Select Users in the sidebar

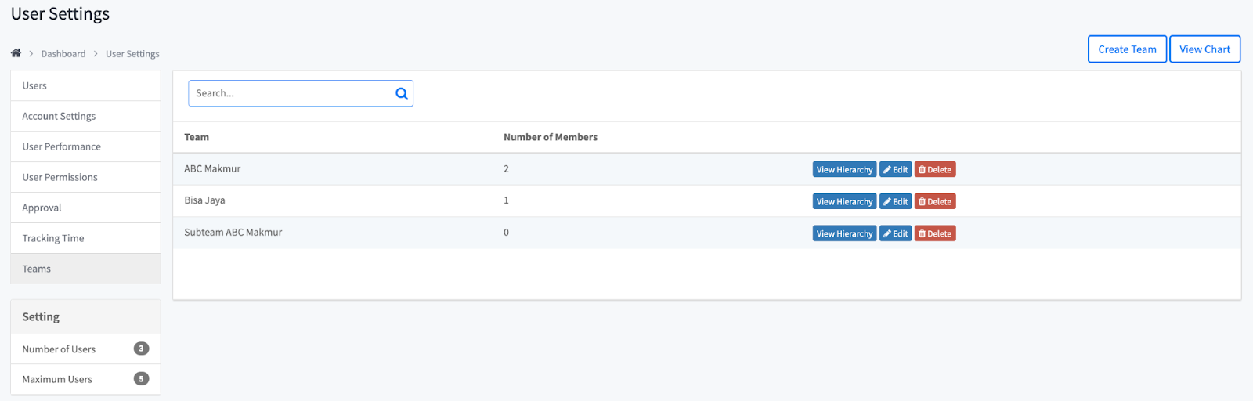point(85,86)
